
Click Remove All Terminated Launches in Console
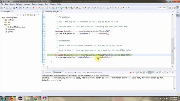pyautogui.click(x=137, y=72)
